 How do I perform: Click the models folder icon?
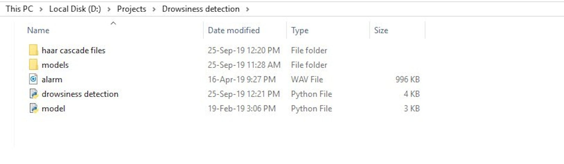coord(33,65)
